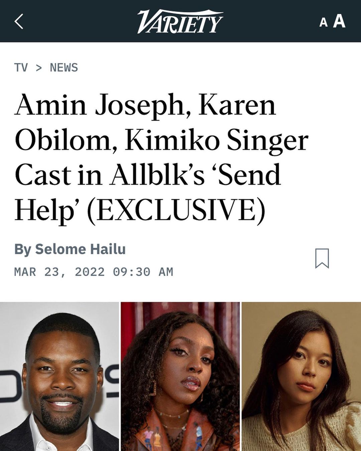Click the breadcrumb chevron between TV and NEWS
361x451 pixels.
coord(39,68)
